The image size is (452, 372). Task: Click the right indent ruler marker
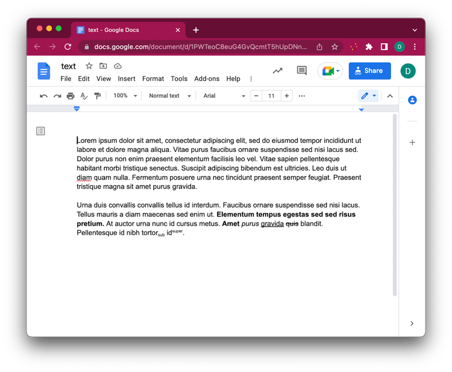tap(362, 109)
